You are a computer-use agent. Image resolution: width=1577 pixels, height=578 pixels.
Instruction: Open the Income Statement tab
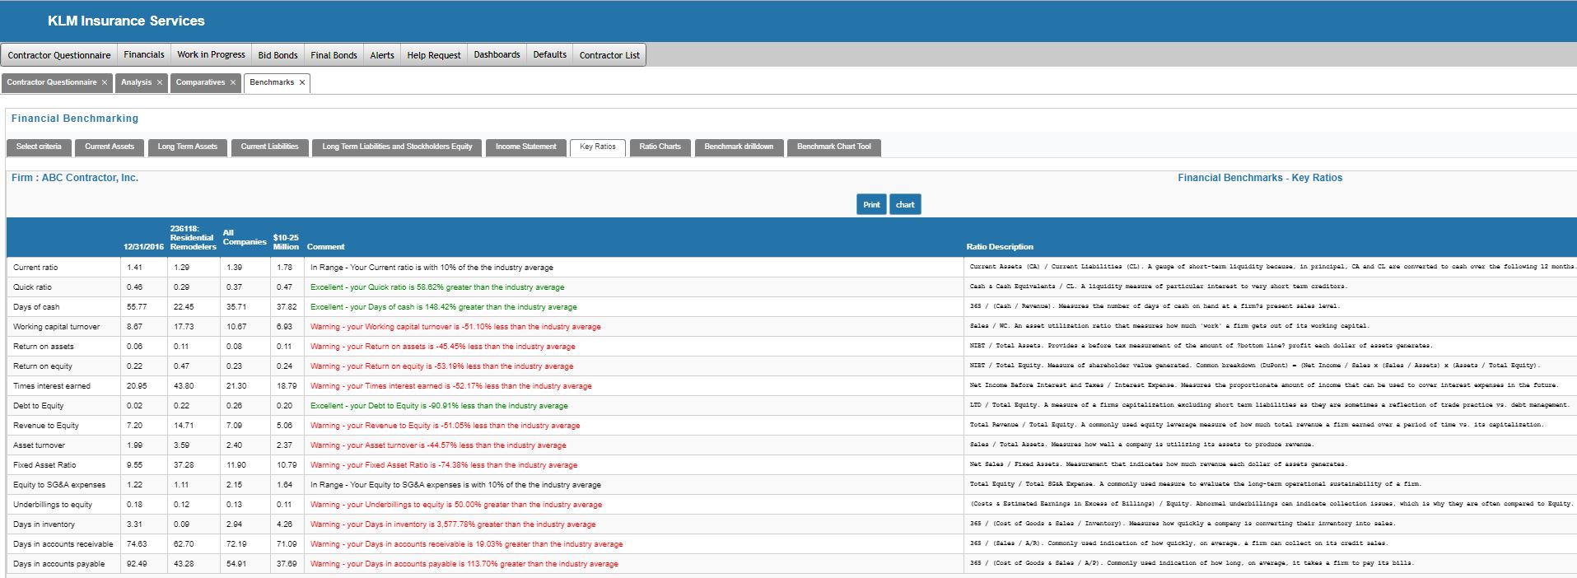coord(525,147)
